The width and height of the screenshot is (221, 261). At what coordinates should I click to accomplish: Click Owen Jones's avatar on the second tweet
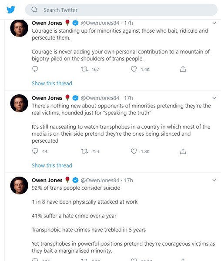pos(19,103)
